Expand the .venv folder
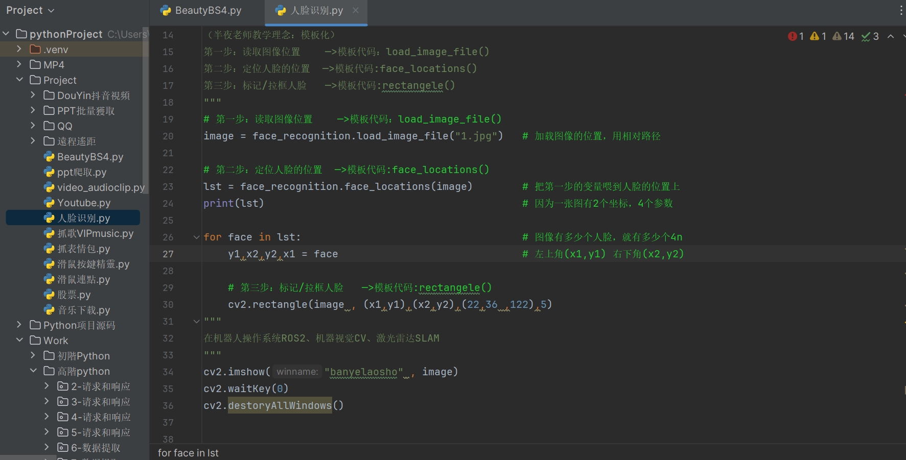The image size is (906, 460). pyautogui.click(x=19, y=49)
